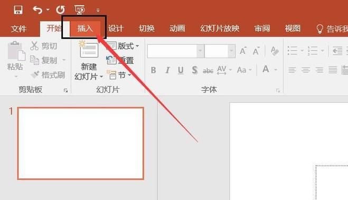Click into the font name box

172,51
